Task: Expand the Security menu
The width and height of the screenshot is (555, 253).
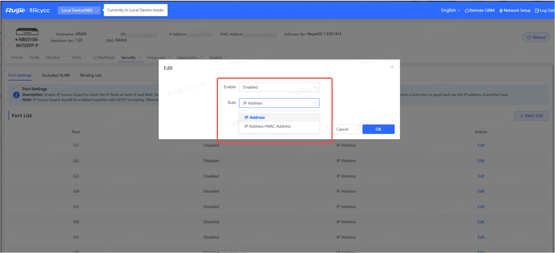Action: tap(131, 57)
